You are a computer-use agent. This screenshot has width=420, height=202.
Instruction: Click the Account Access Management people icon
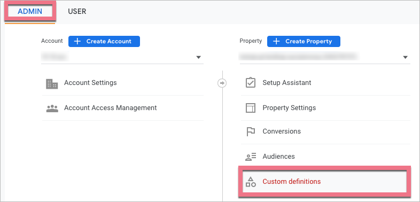click(52, 108)
